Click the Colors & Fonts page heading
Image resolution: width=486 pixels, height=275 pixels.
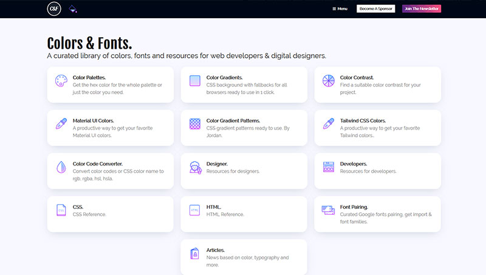pyautogui.click(x=89, y=43)
